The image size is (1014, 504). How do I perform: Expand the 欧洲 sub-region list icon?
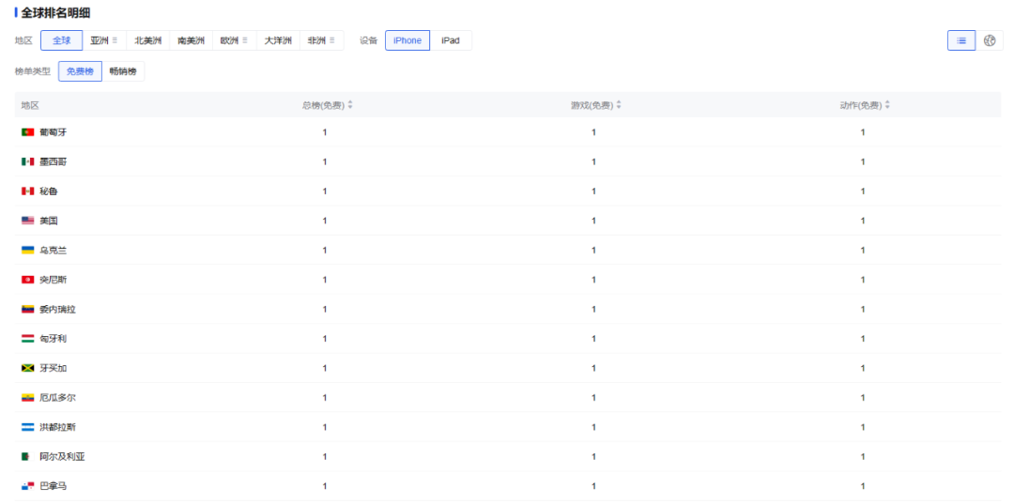245,40
